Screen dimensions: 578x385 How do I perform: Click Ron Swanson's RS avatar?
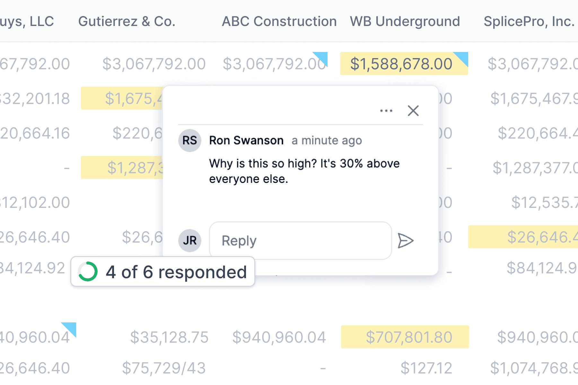tap(189, 140)
